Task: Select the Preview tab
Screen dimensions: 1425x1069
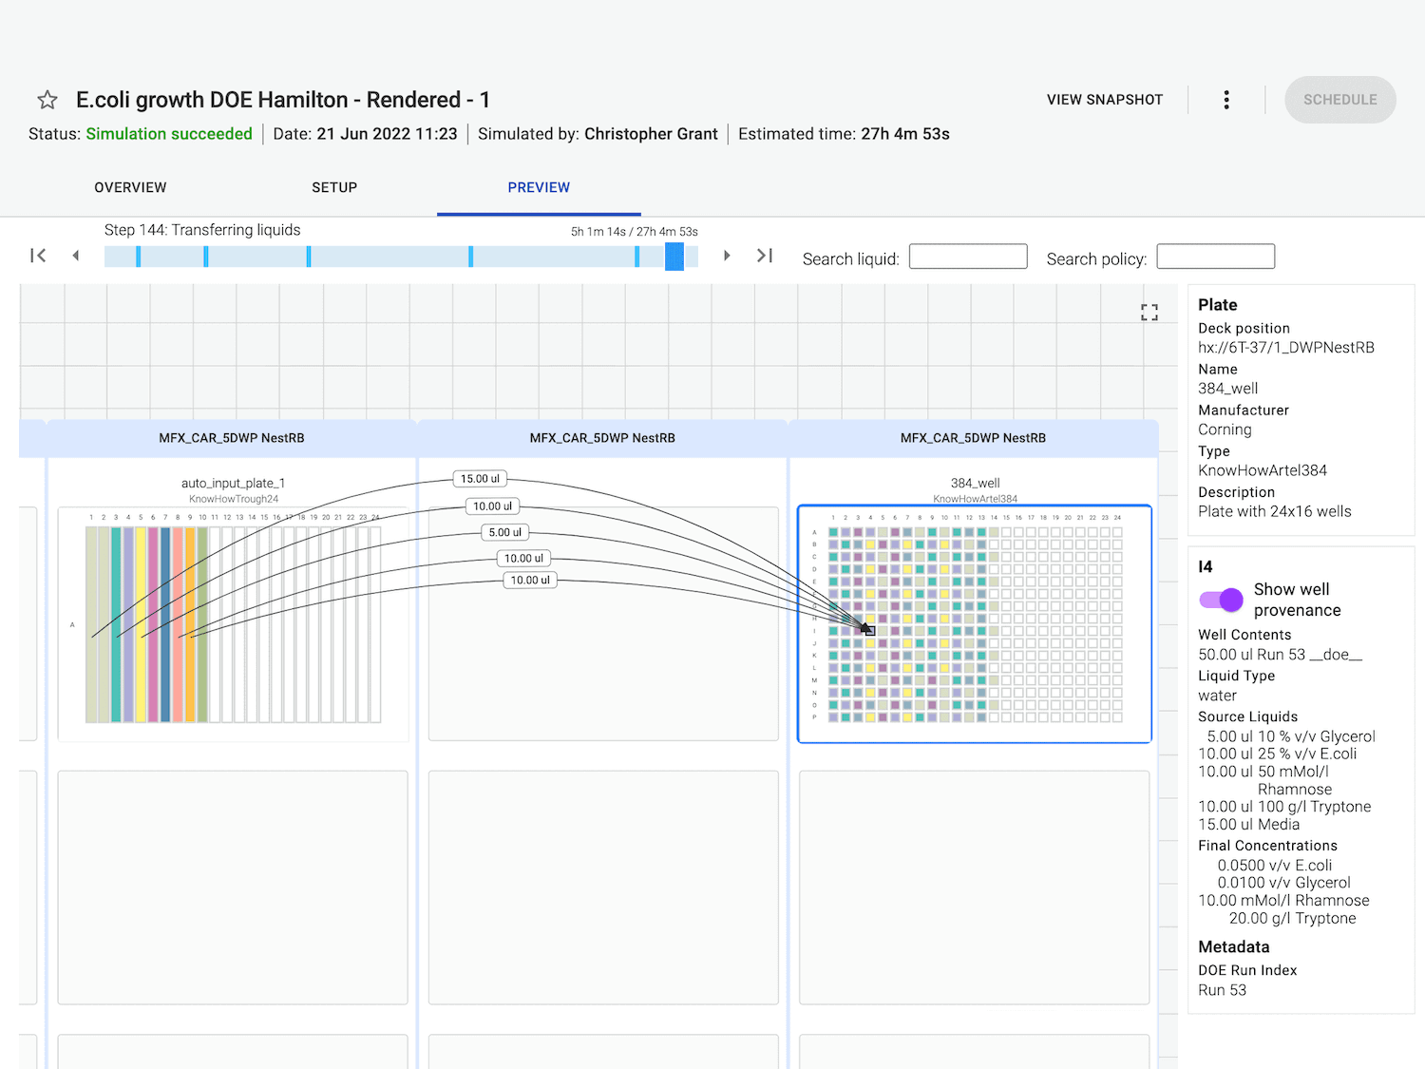Action: 539,187
